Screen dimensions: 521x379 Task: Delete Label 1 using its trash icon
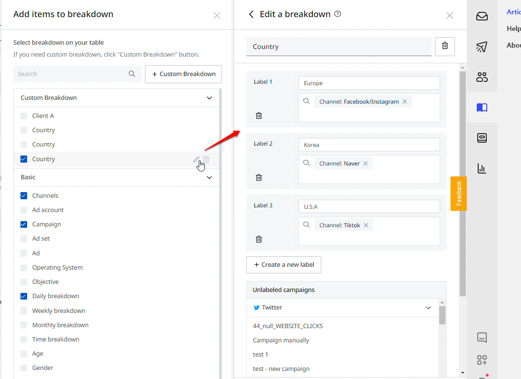pyautogui.click(x=259, y=116)
